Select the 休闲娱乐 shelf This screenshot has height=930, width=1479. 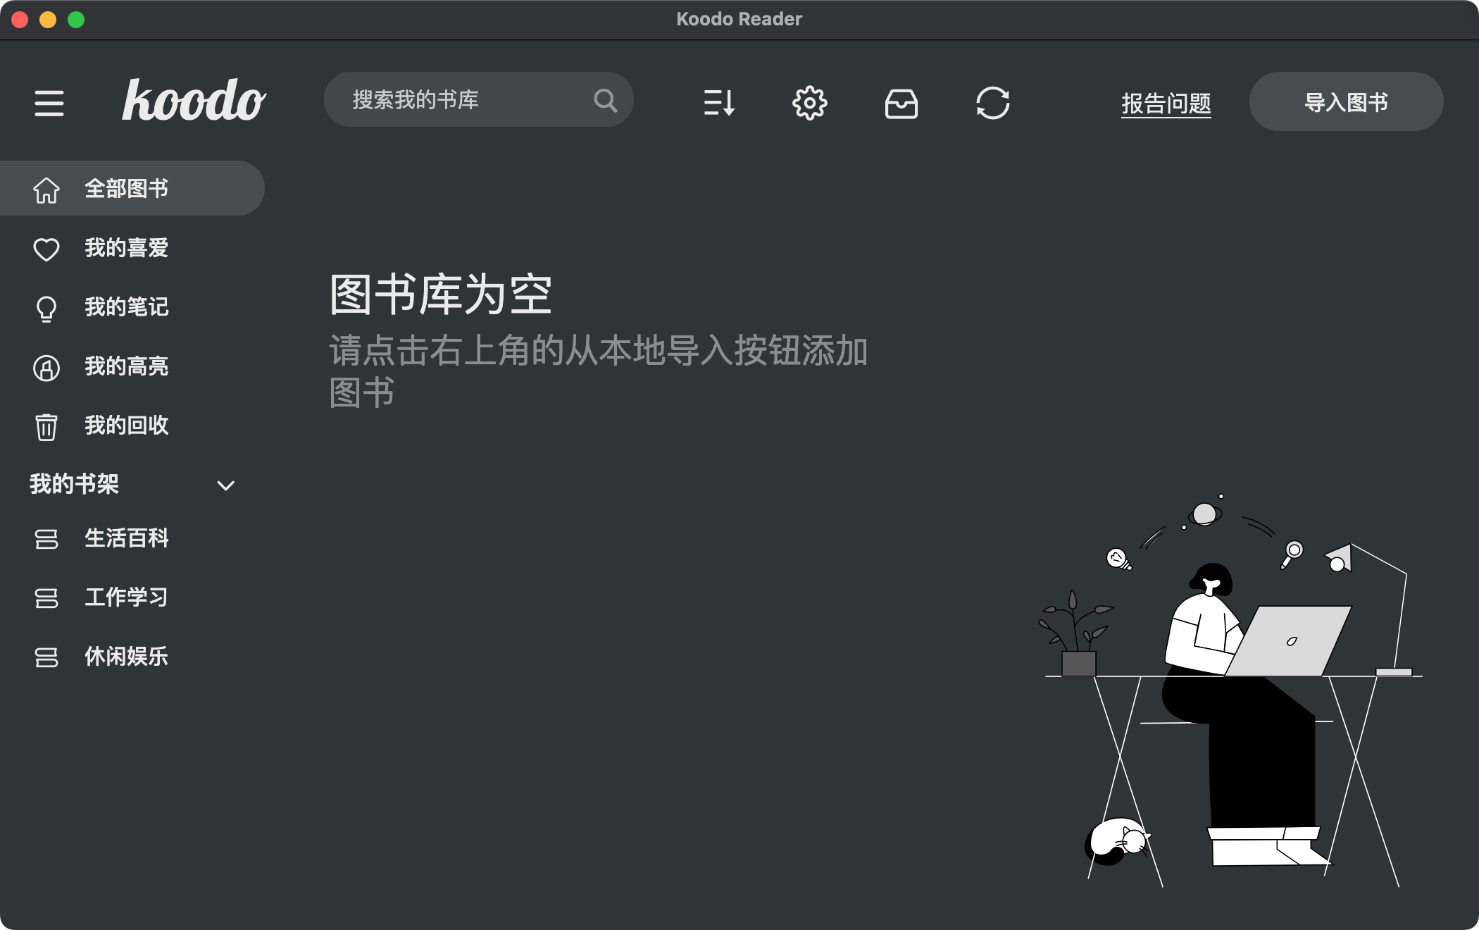[x=132, y=657]
